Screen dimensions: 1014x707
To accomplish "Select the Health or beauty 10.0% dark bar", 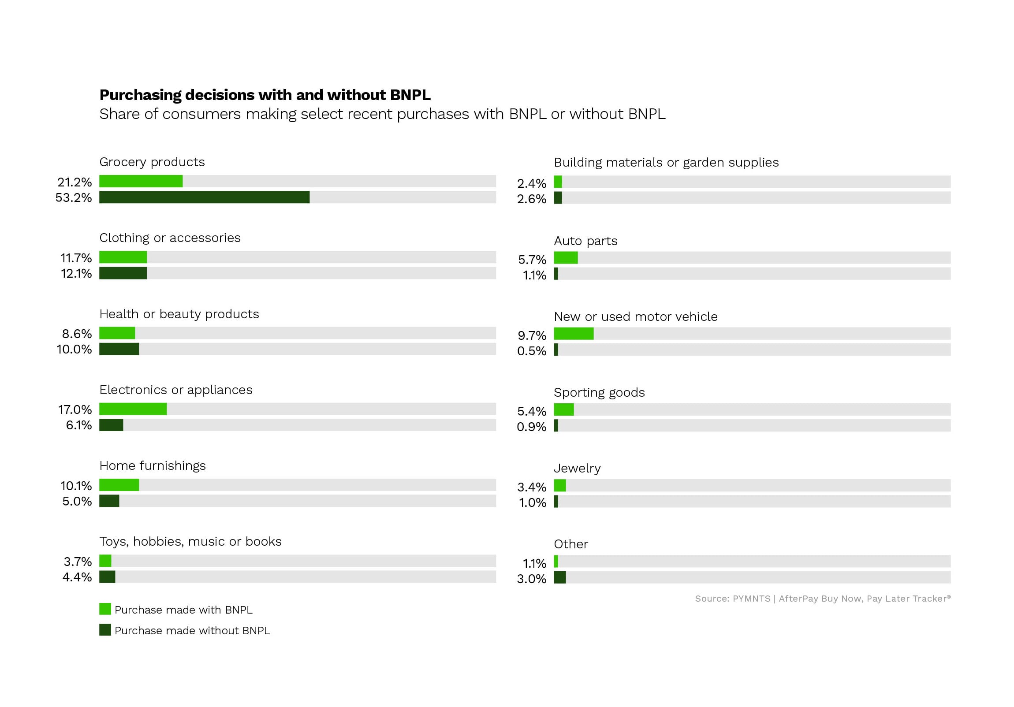I will [x=119, y=349].
